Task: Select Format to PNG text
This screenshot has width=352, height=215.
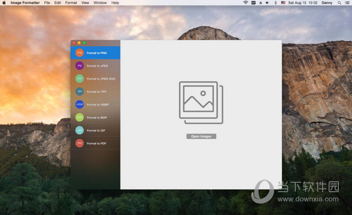Action: click(97, 53)
